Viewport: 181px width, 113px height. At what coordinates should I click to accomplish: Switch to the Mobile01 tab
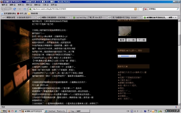tap(124, 18)
